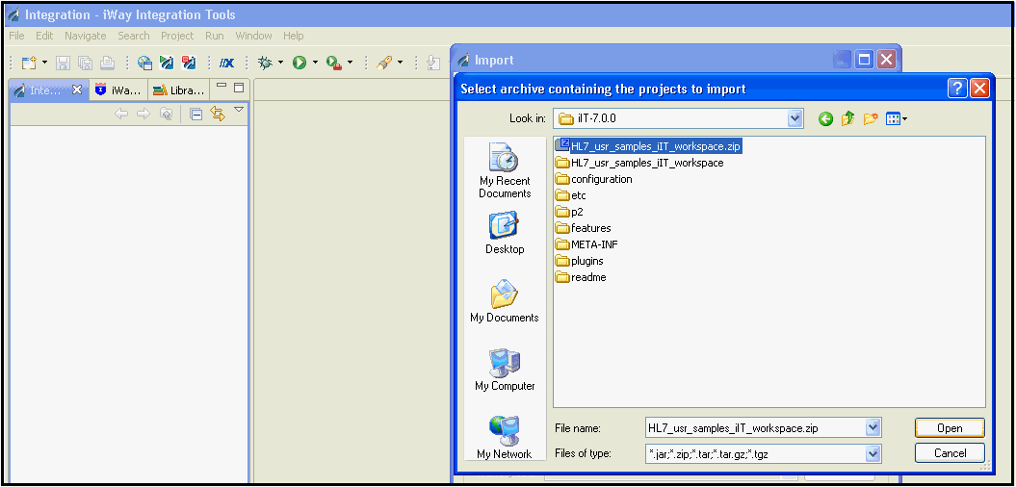Open the New wizard dropdown arrow
The image size is (1016, 487).
(44, 63)
